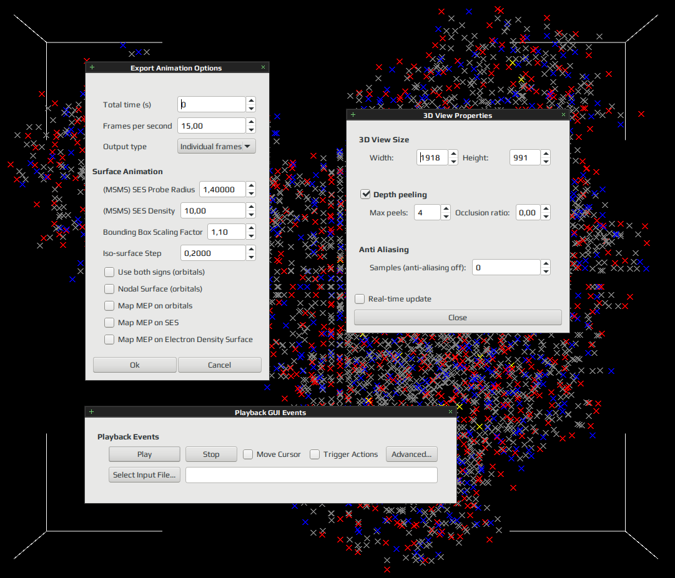Click the 3D view Width value field
Screen dimensions: 675x578
point(433,157)
